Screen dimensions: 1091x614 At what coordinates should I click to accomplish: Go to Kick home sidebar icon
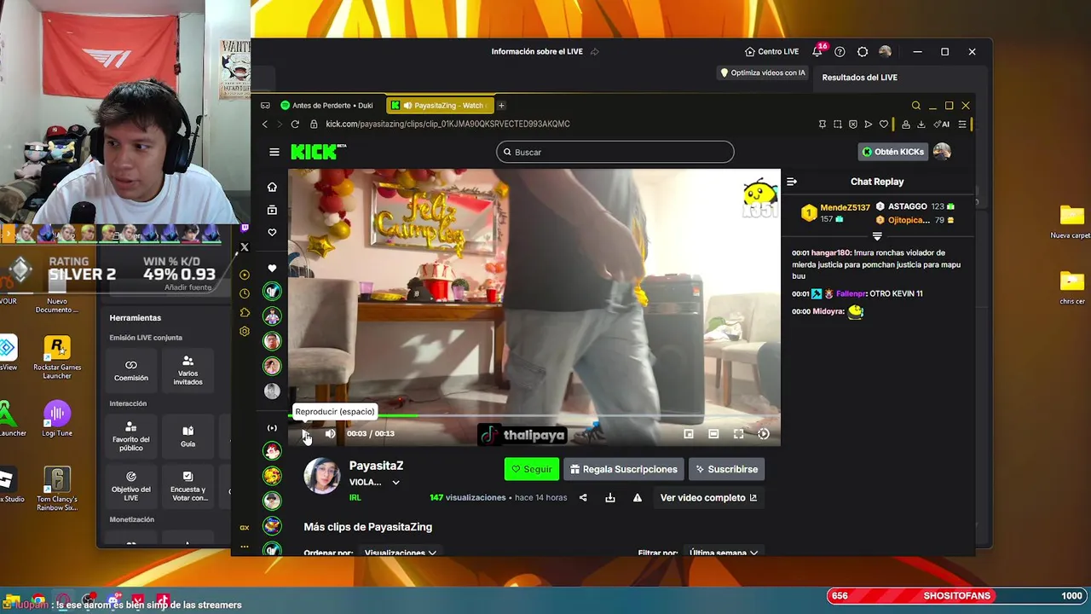[x=272, y=187]
